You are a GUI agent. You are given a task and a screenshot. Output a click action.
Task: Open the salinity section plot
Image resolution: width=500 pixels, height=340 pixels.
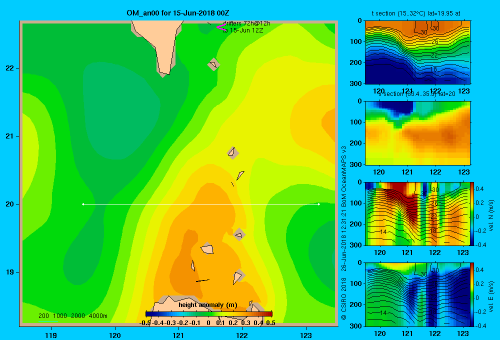coord(417,133)
